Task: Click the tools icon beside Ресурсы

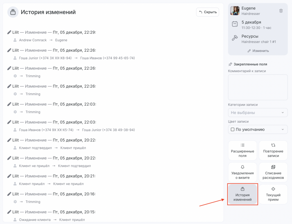Action: [235, 38]
